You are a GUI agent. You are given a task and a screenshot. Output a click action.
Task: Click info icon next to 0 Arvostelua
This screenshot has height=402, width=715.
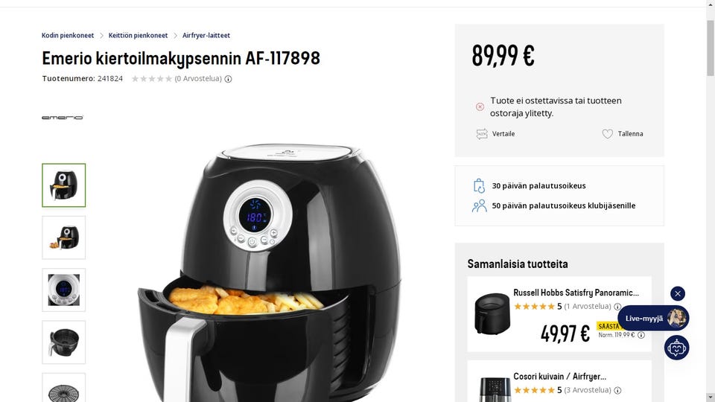click(x=229, y=79)
